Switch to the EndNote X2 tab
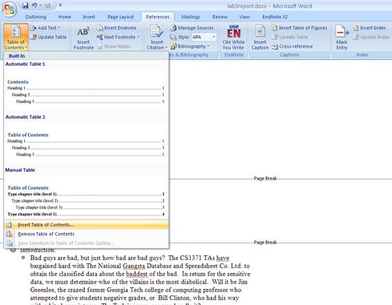Image resolution: width=392 pixels, height=305 pixels. click(275, 17)
